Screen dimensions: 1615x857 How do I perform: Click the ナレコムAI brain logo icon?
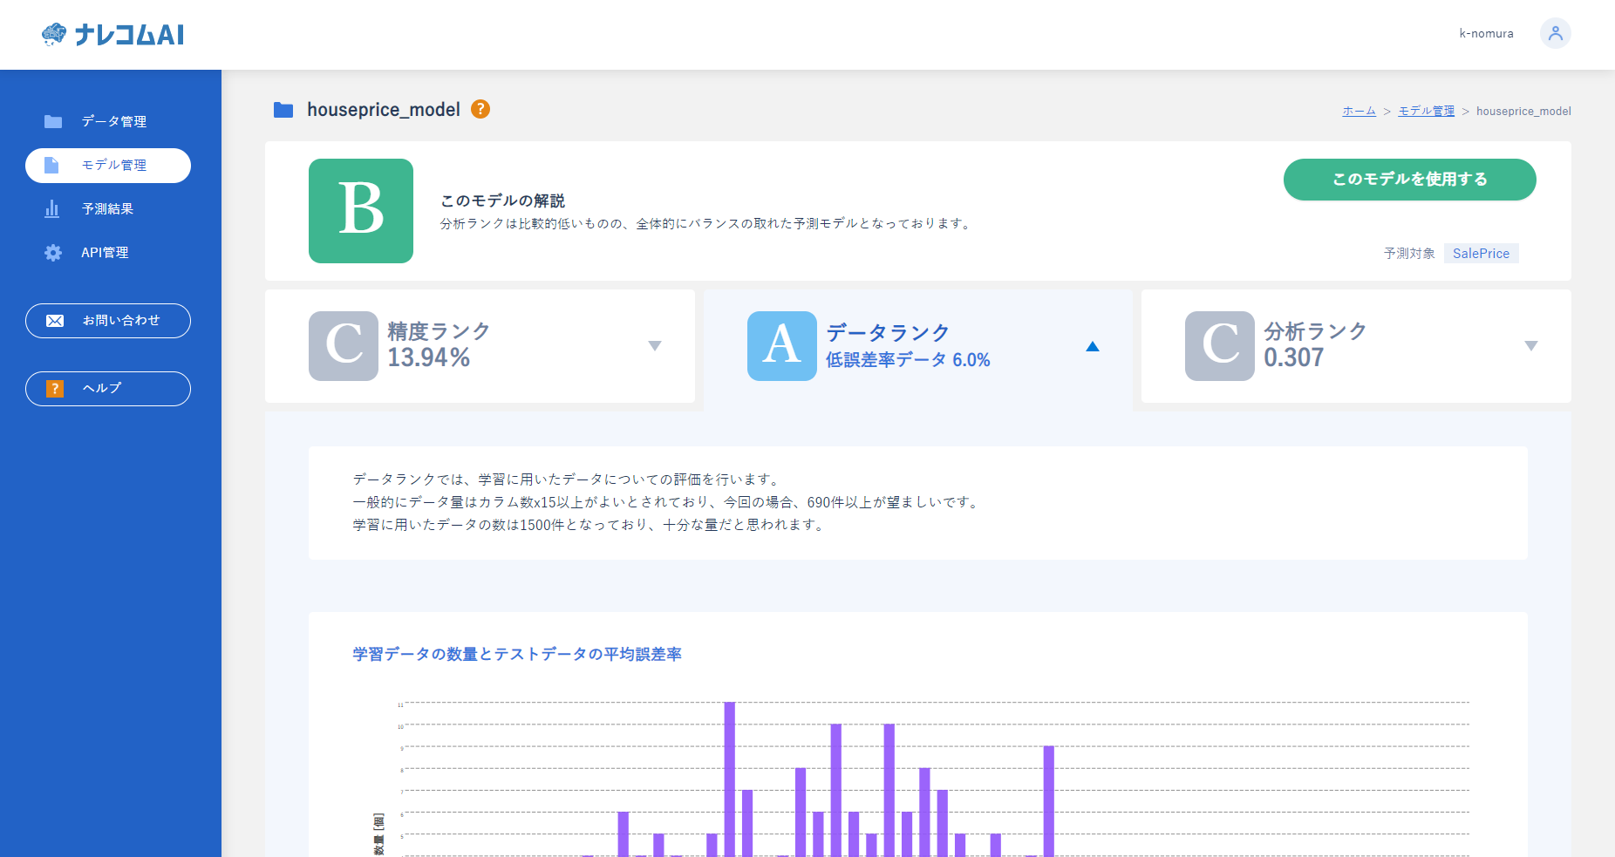pyautogui.click(x=54, y=34)
